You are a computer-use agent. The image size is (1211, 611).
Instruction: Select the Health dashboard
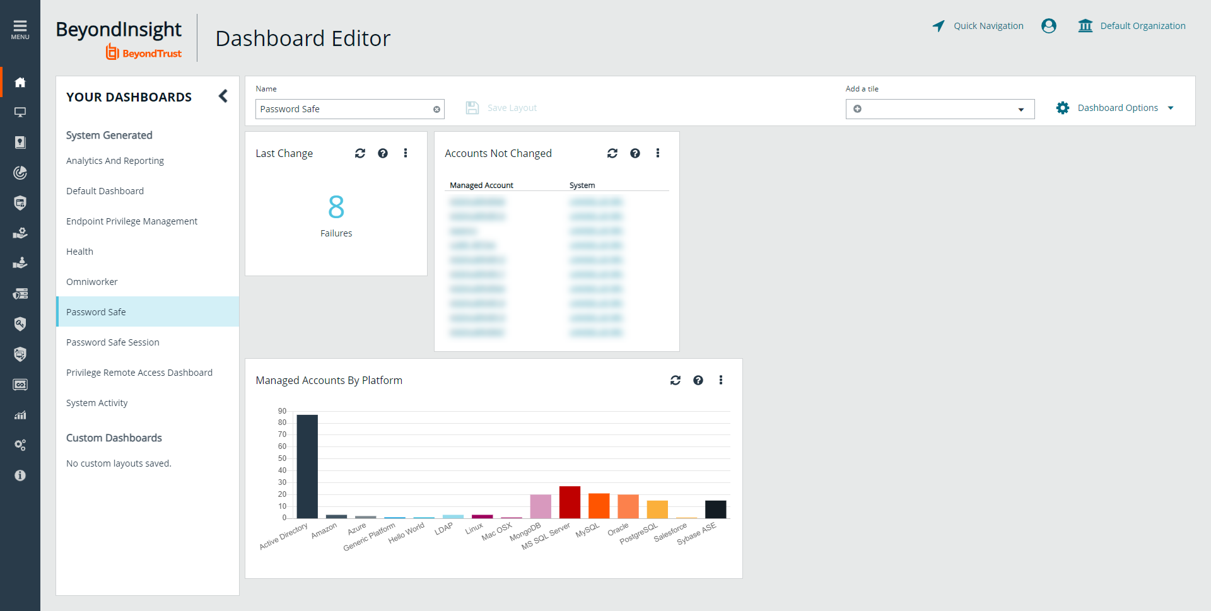[79, 252]
